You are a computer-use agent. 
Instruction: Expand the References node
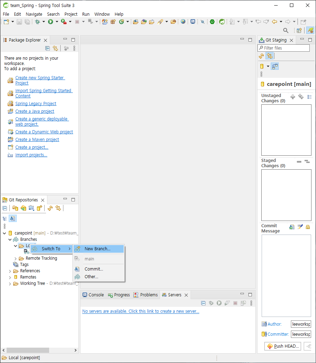pyautogui.click(x=10, y=271)
